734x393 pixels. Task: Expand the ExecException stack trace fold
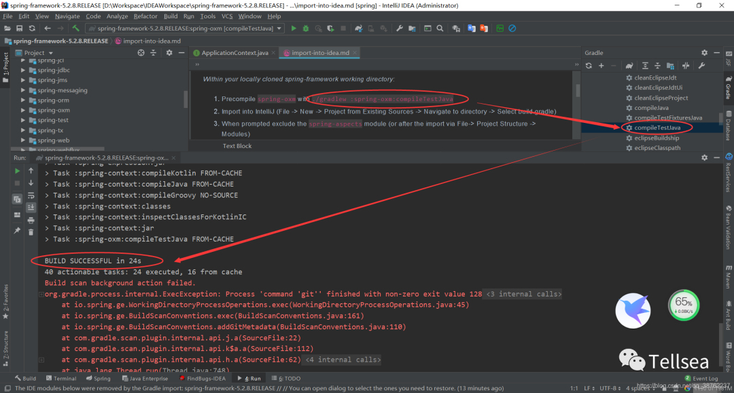click(41, 295)
